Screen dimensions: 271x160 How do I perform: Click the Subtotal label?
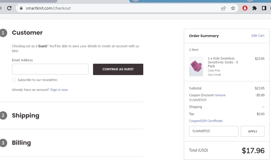pos(195,88)
